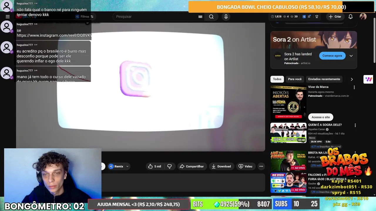
Task: Dislike the video
Action: [169, 166]
